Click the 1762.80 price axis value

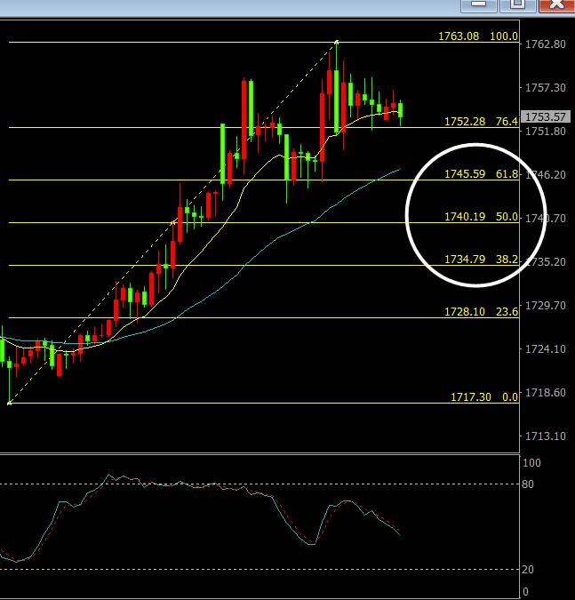pyautogui.click(x=546, y=44)
